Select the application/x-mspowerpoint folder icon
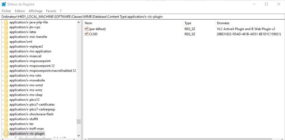Viewport: 285px width, 140px height. [x=6, y=61]
